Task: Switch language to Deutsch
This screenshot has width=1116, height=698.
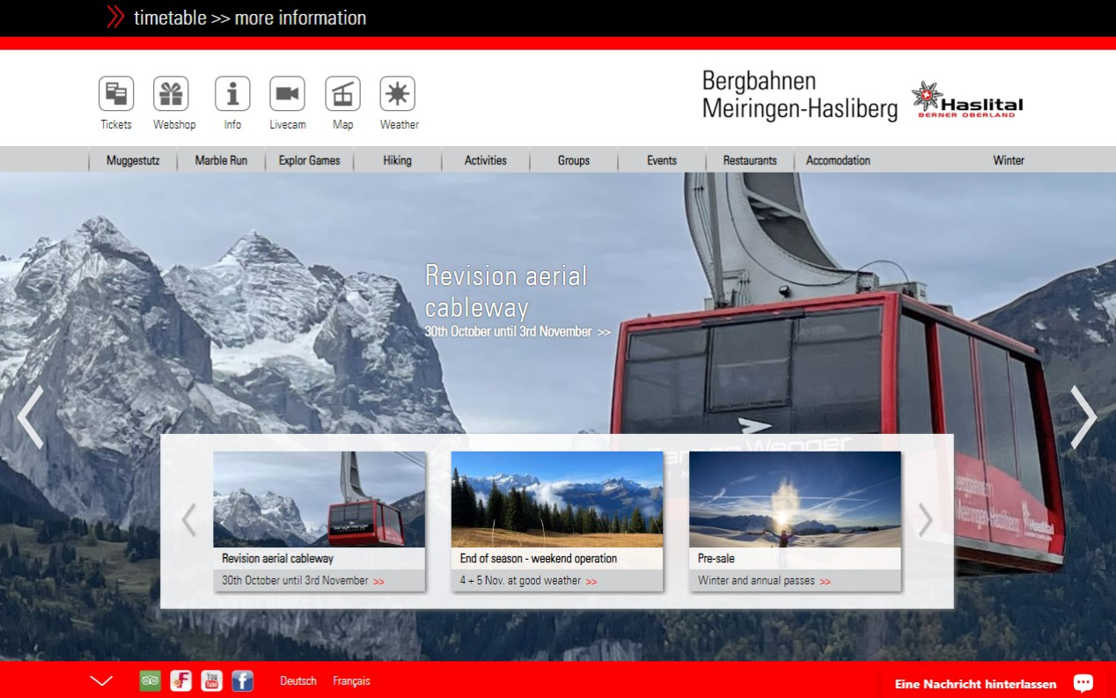Action: coord(298,681)
